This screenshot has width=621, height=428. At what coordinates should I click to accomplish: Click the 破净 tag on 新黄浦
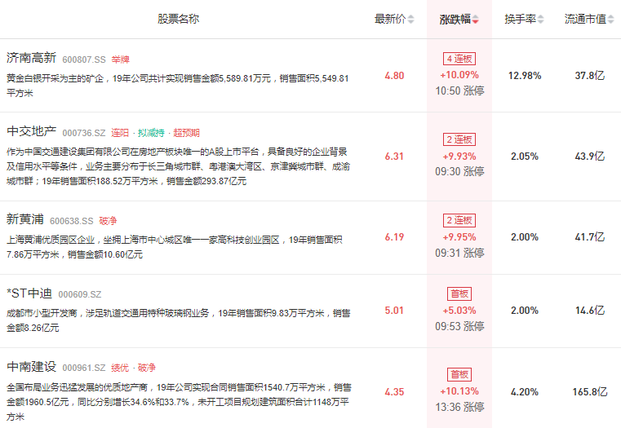pyautogui.click(x=108, y=221)
